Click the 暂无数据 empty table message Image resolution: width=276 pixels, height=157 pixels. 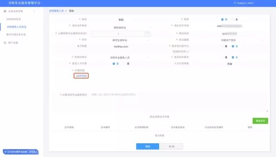point(160,135)
